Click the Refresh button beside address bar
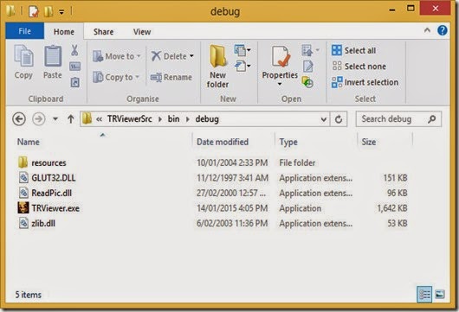The image size is (459, 312). 339,119
